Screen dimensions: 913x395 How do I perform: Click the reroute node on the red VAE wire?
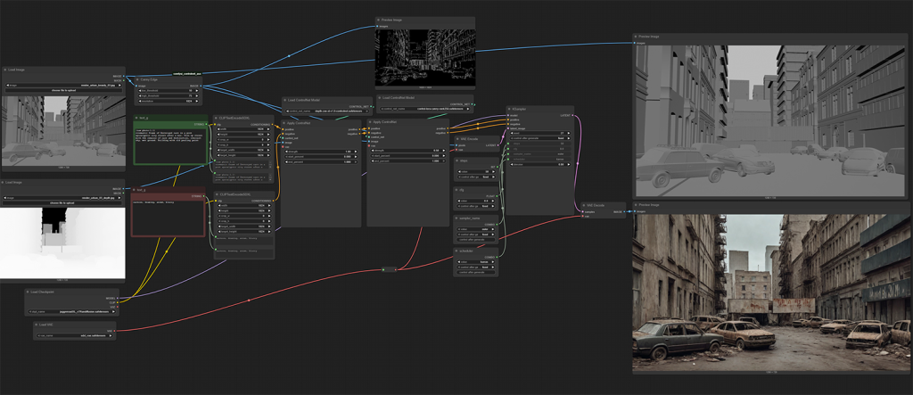pos(389,268)
